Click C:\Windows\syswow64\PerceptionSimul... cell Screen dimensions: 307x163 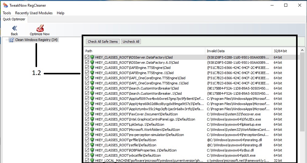coord(238,135)
